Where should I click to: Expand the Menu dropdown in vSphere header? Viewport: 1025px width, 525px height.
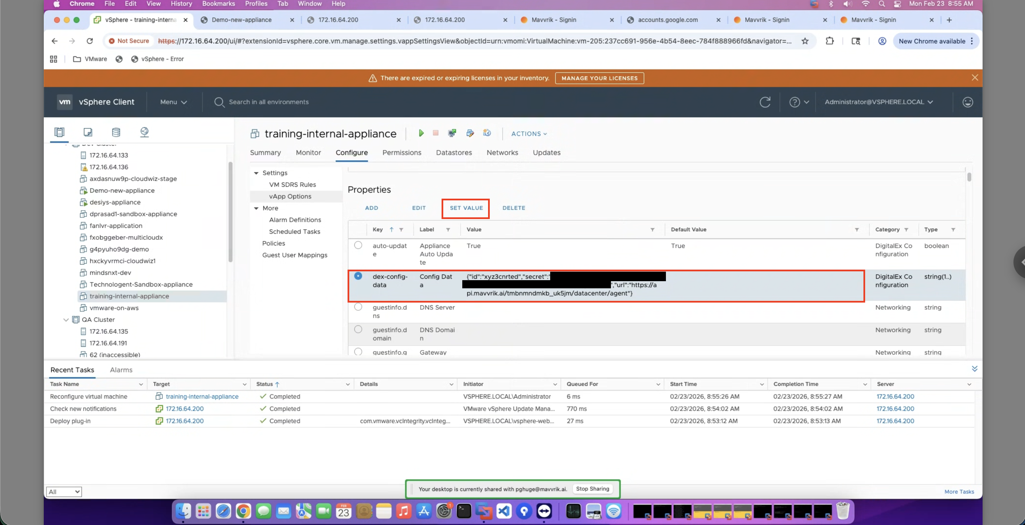pyautogui.click(x=173, y=102)
